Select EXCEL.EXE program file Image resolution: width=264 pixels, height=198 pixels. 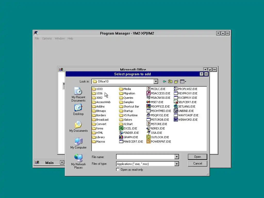click(x=128, y=128)
